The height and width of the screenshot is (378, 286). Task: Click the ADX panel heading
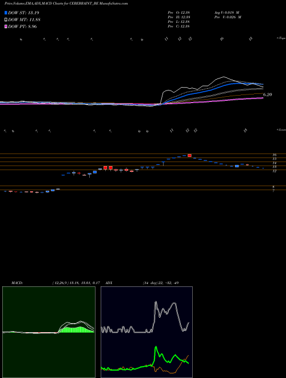point(109,283)
